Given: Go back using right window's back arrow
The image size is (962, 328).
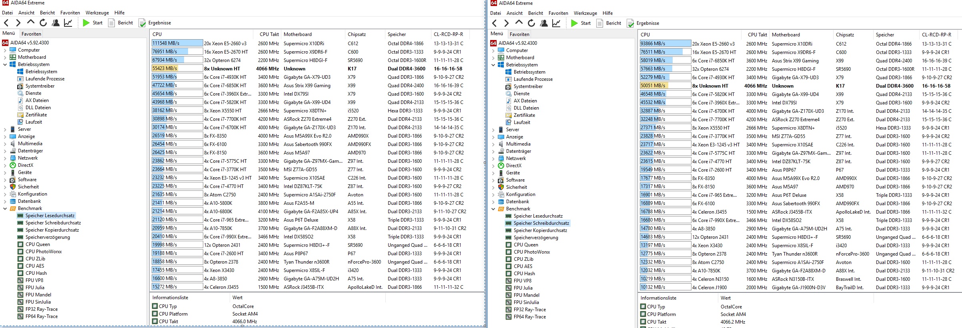Looking at the screenshot, I should click(494, 23).
